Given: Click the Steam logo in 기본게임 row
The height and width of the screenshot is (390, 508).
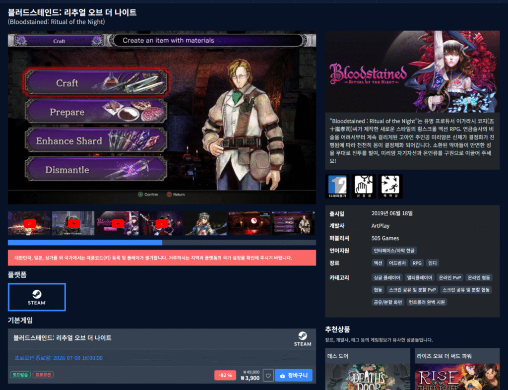Looking at the screenshot, I should point(303,339).
